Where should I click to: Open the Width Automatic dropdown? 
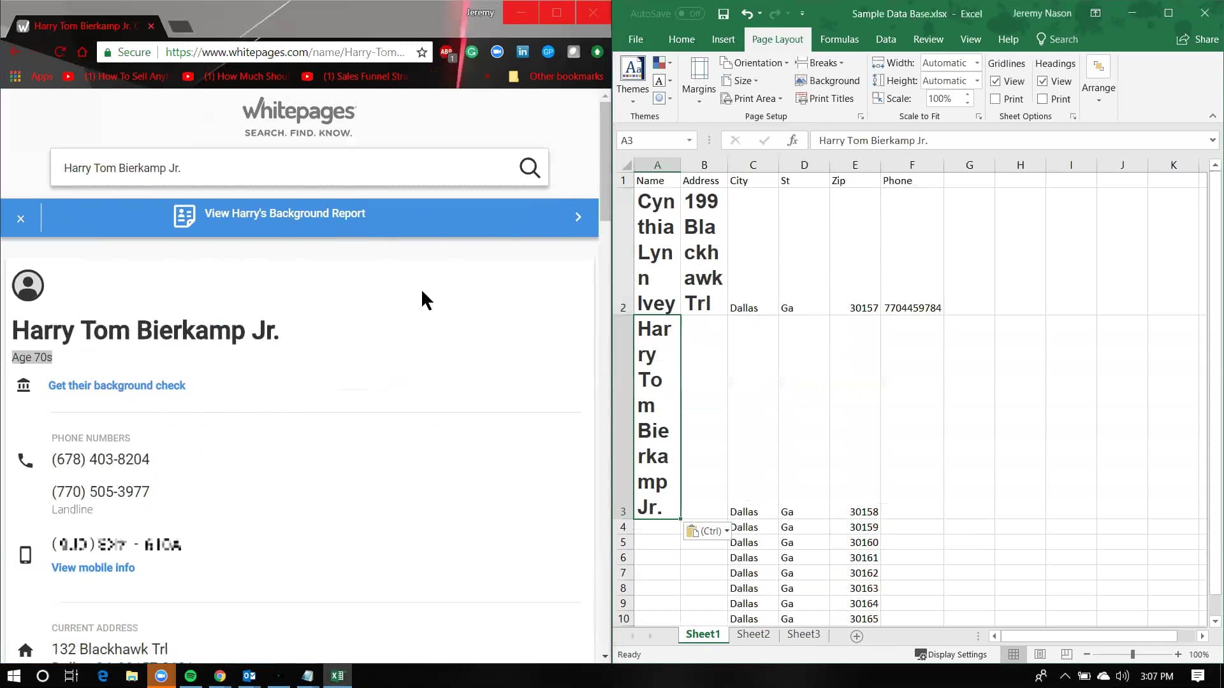pyautogui.click(x=977, y=62)
